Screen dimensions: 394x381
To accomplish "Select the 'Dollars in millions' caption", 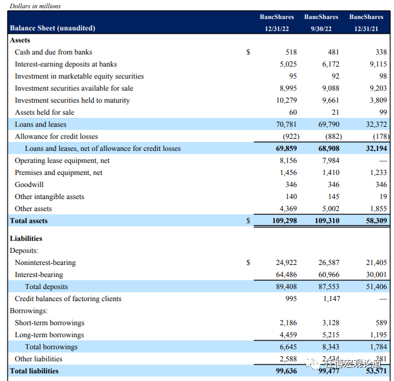I will [x=35, y=6].
